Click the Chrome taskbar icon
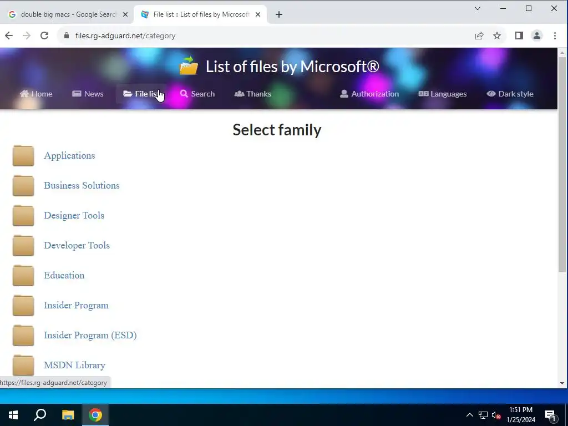This screenshot has height=426, width=568. tap(95, 415)
